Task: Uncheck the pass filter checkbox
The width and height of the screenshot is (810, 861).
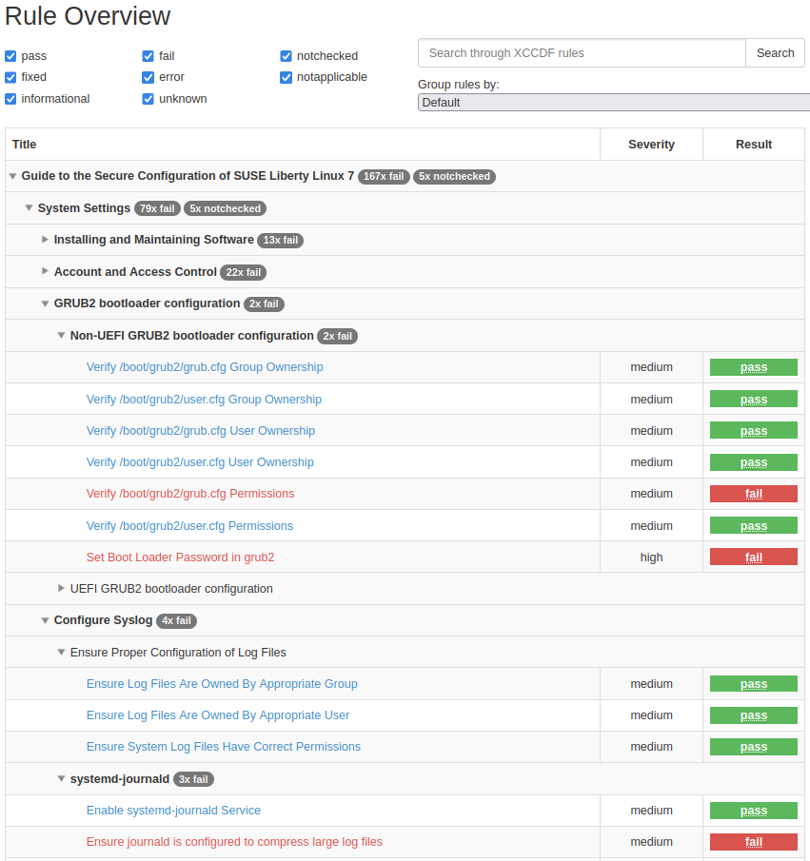Action: point(11,56)
